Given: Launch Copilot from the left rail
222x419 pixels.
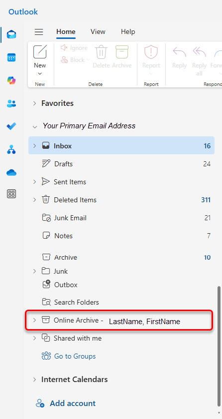Looking at the screenshot, I should (x=11, y=80).
